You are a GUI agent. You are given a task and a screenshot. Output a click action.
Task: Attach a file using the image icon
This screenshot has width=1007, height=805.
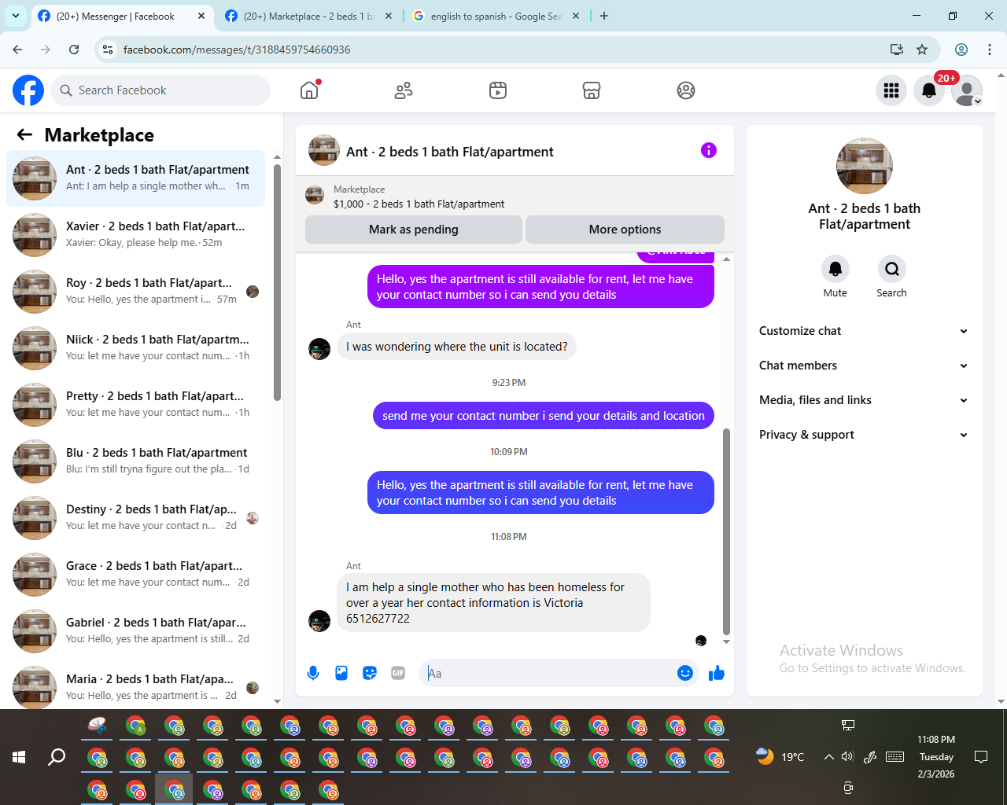click(341, 673)
